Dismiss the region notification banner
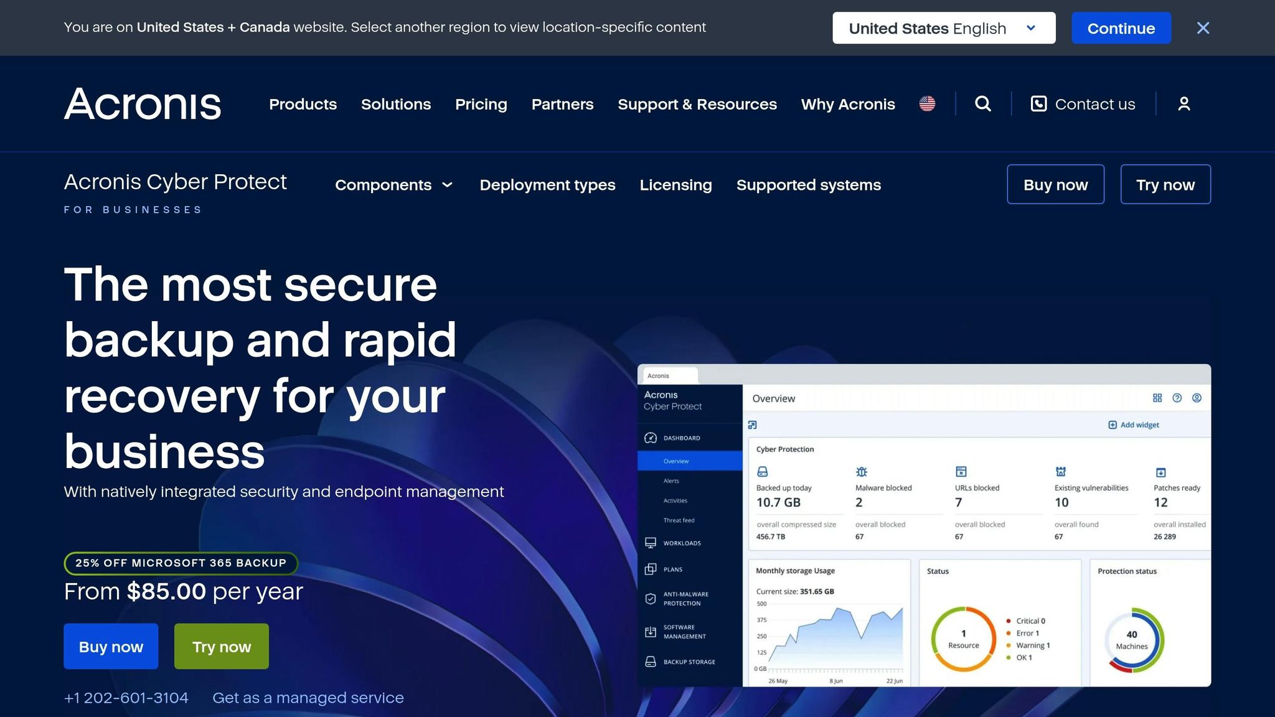Screen dimensions: 1275x717 point(1203,27)
